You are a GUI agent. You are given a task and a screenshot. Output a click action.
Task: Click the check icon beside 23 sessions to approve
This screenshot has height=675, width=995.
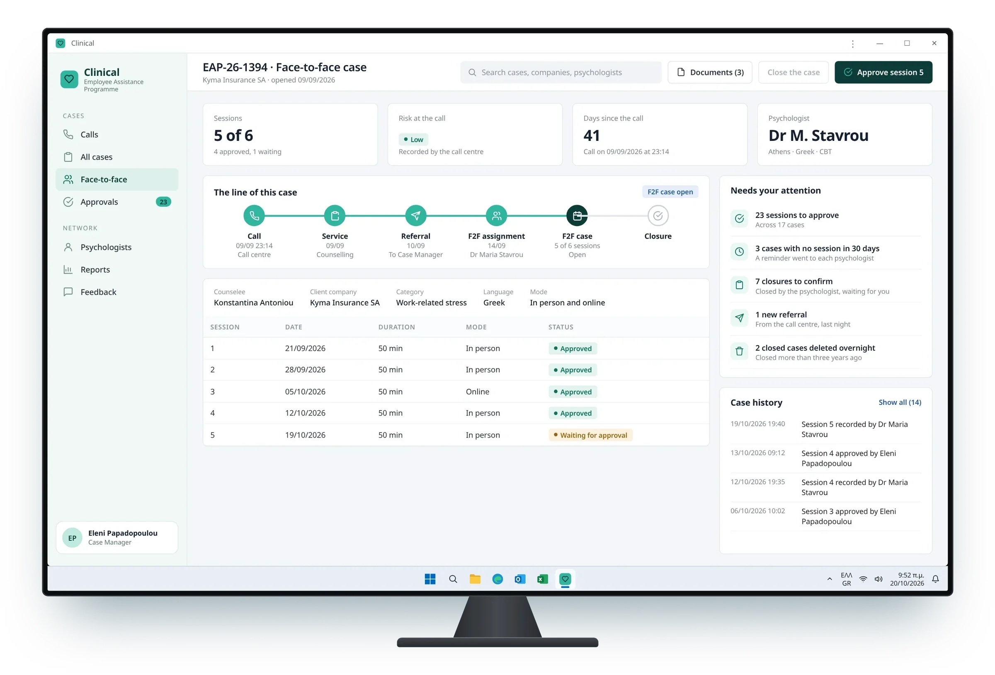coord(739,219)
